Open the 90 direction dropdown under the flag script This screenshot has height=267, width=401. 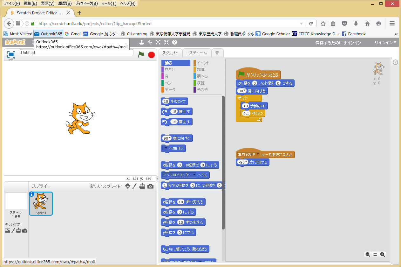coord(245,91)
